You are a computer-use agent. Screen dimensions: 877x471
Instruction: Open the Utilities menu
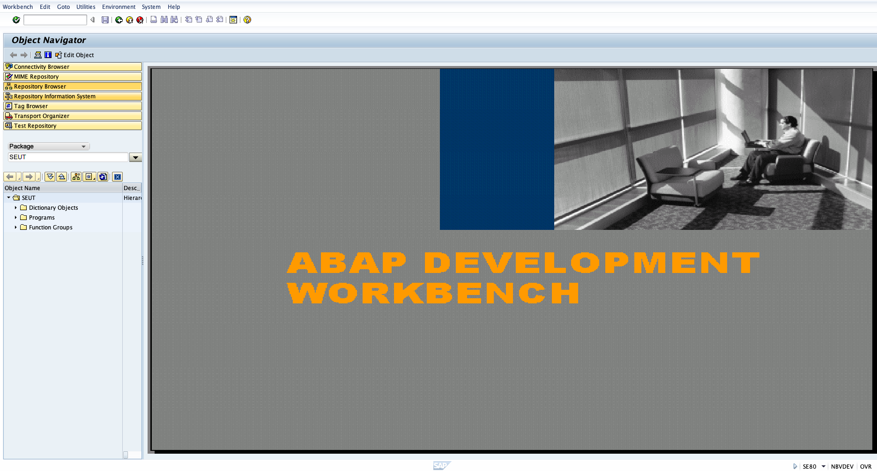pos(85,7)
